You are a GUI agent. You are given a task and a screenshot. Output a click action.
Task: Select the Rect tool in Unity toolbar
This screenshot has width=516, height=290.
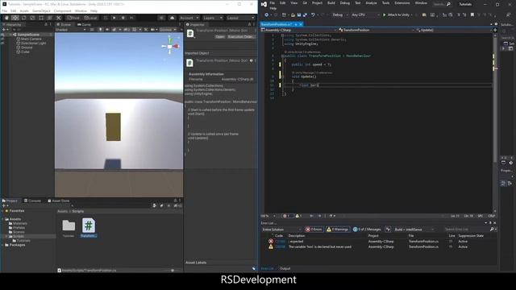click(x=41, y=18)
